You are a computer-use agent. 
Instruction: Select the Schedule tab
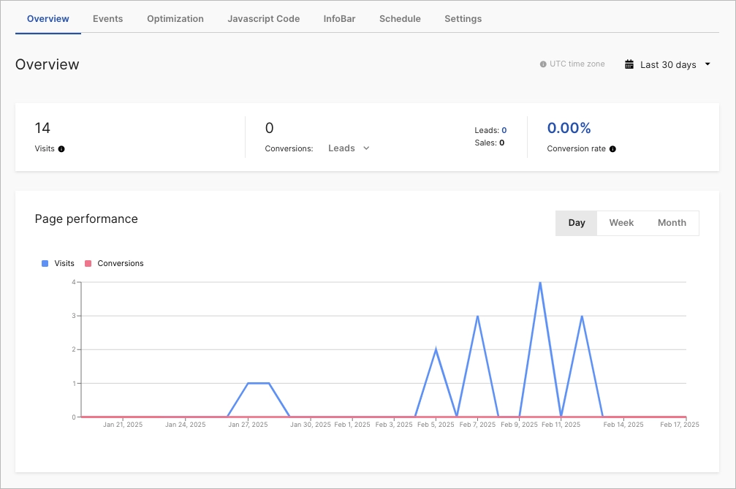tap(400, 19)
